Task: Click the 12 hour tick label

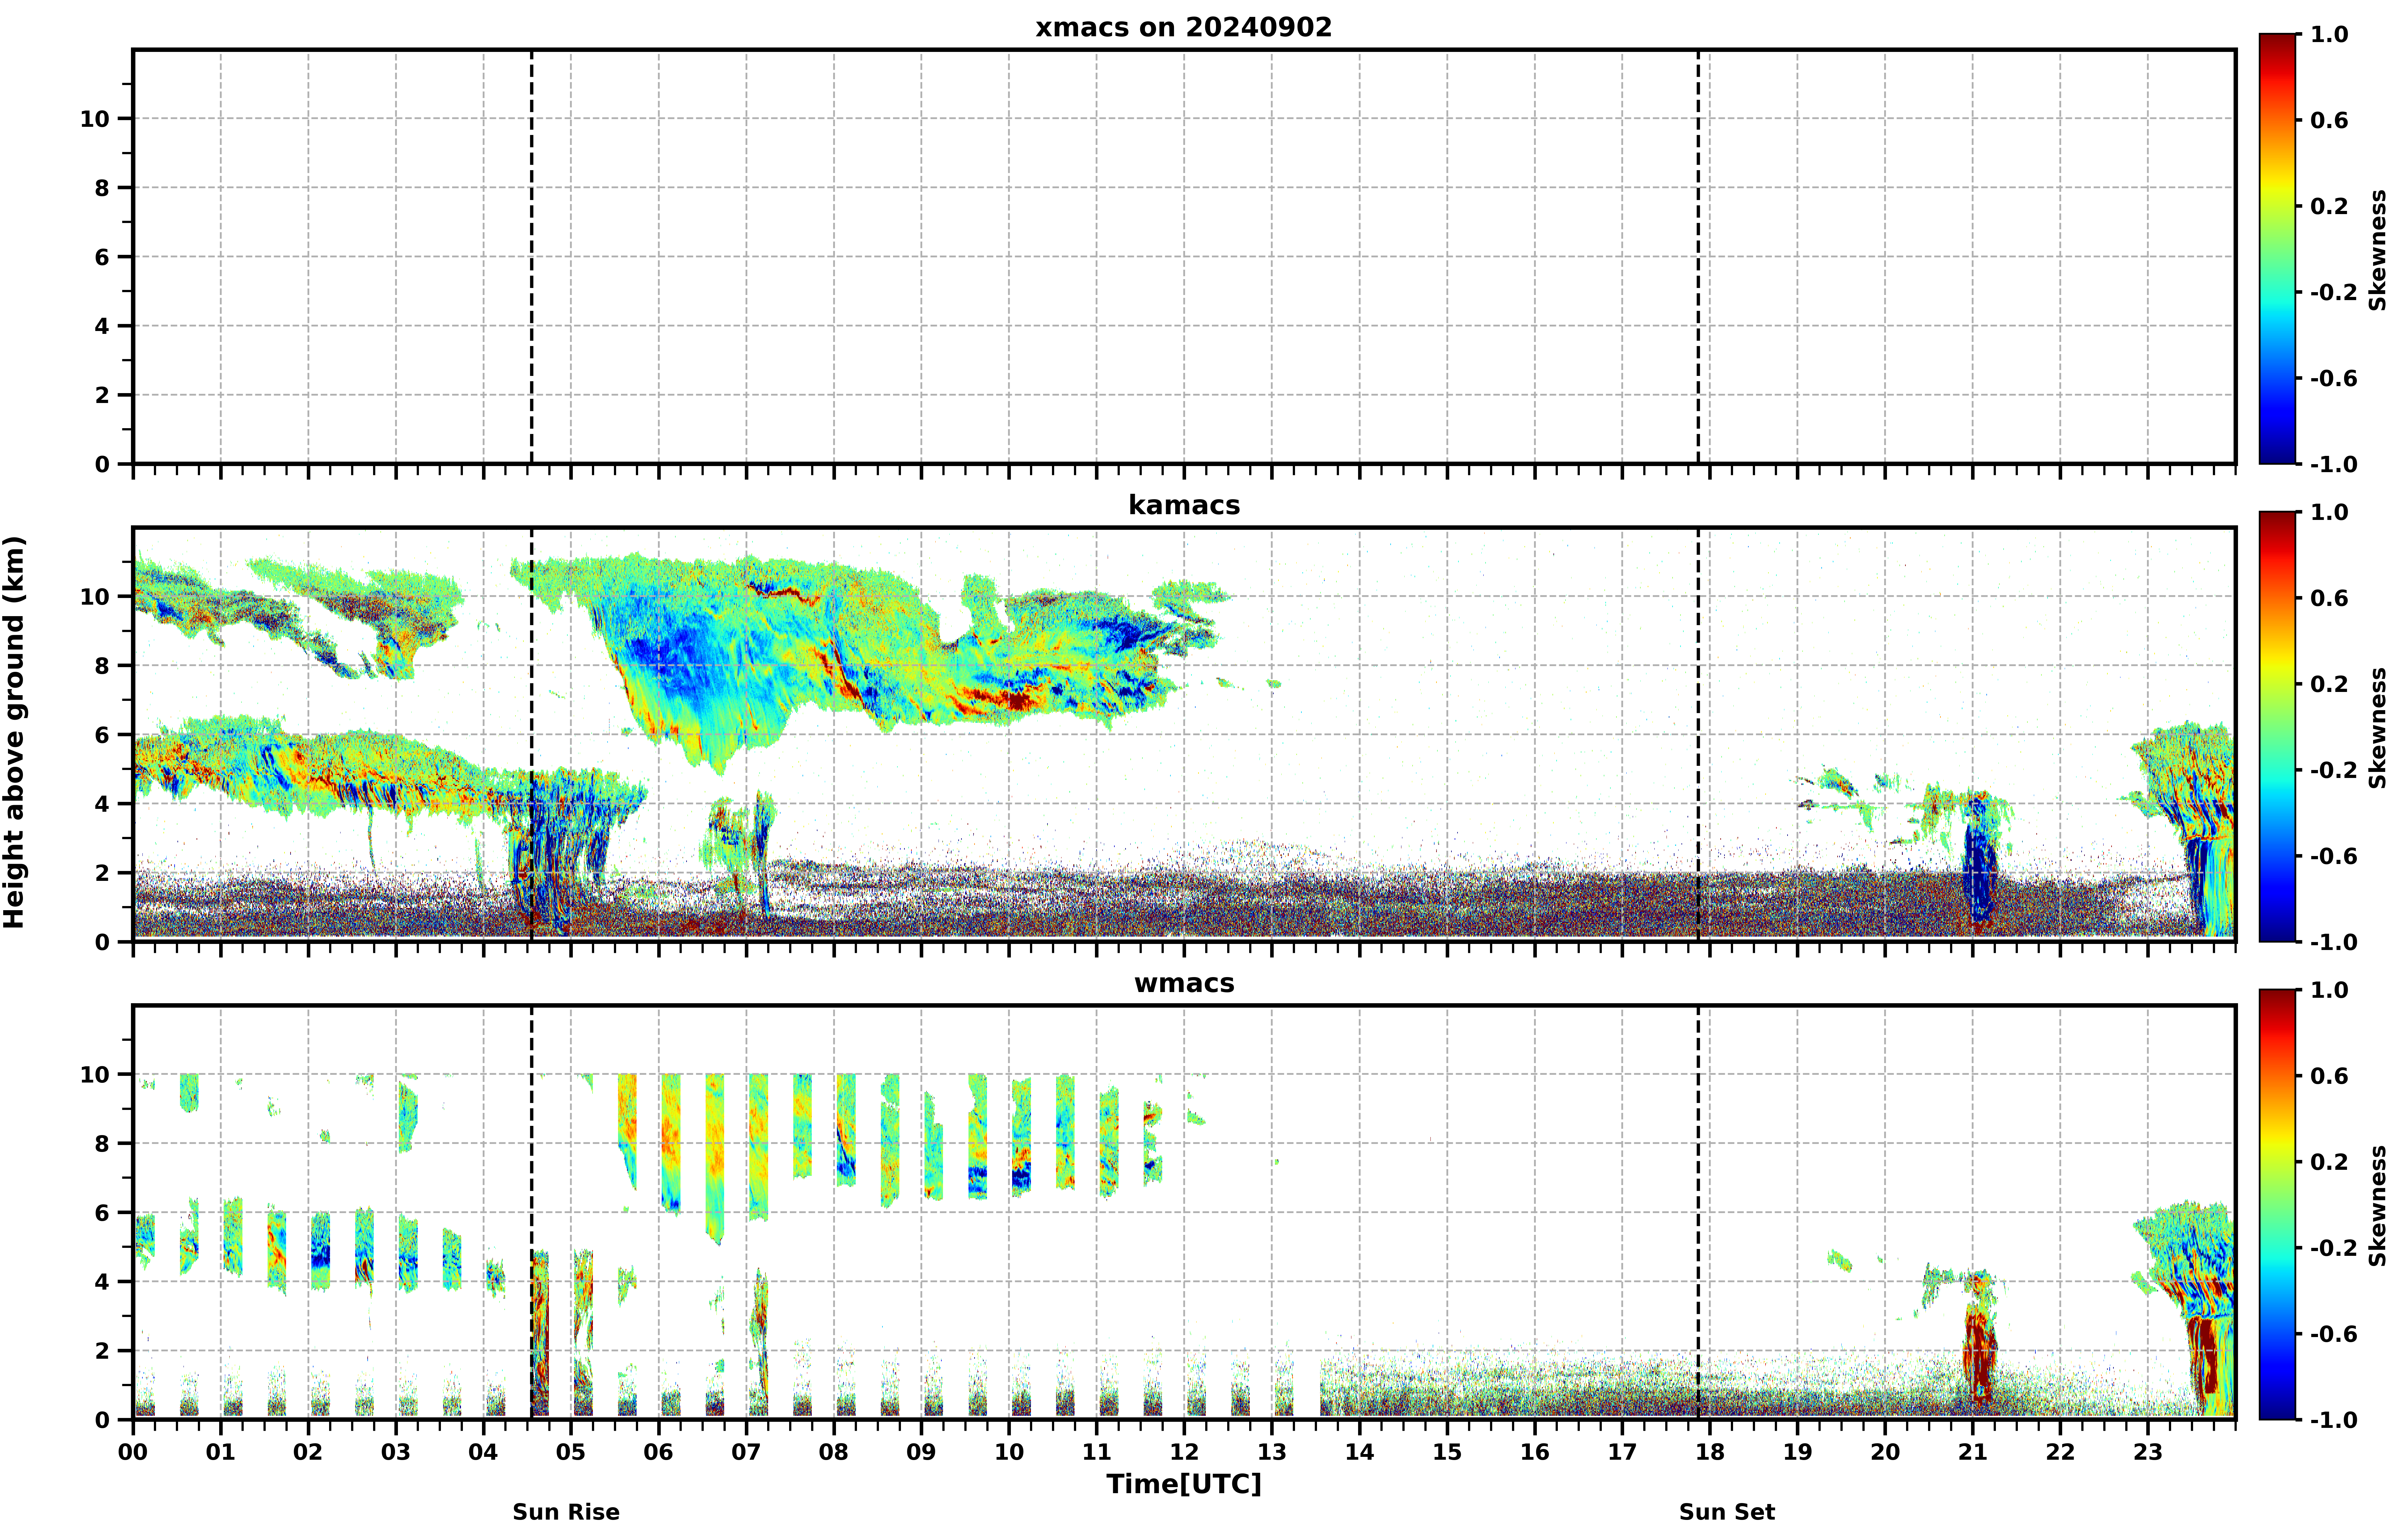Action: 1184,1451
